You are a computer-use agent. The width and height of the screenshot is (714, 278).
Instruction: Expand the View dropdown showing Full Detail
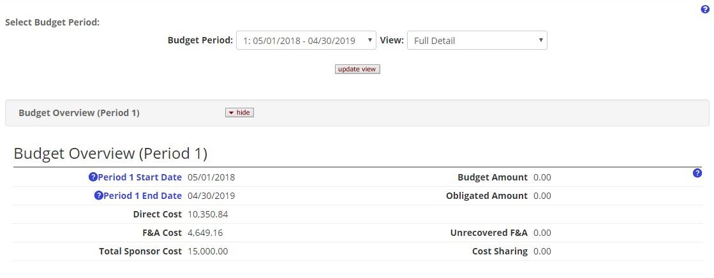[477, 41]
